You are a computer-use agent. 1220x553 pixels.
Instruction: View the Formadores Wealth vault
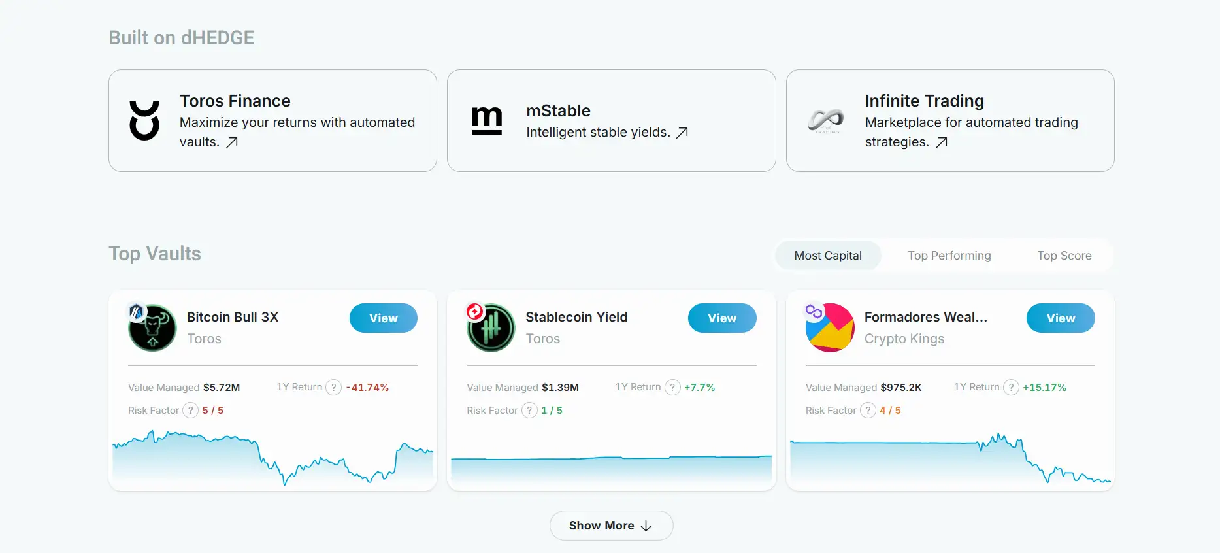pyautogui.click(x=1060, y=318)
